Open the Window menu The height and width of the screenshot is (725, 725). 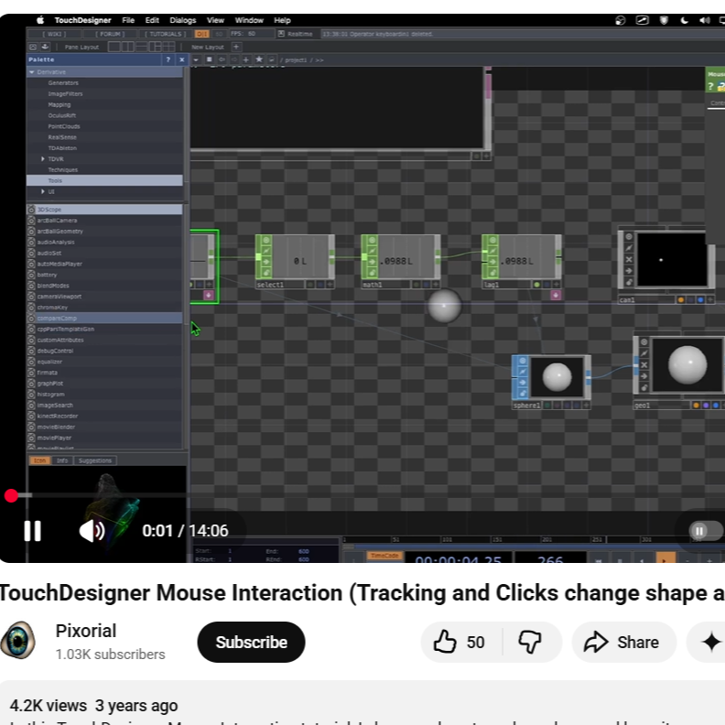[249, 20]
